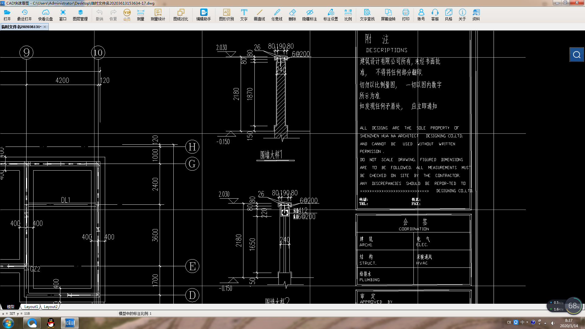Viewport: 585px width, 329px height.
Task: Click the GZ2 column label
Action: pyautogui.click(x=35, y=269)
